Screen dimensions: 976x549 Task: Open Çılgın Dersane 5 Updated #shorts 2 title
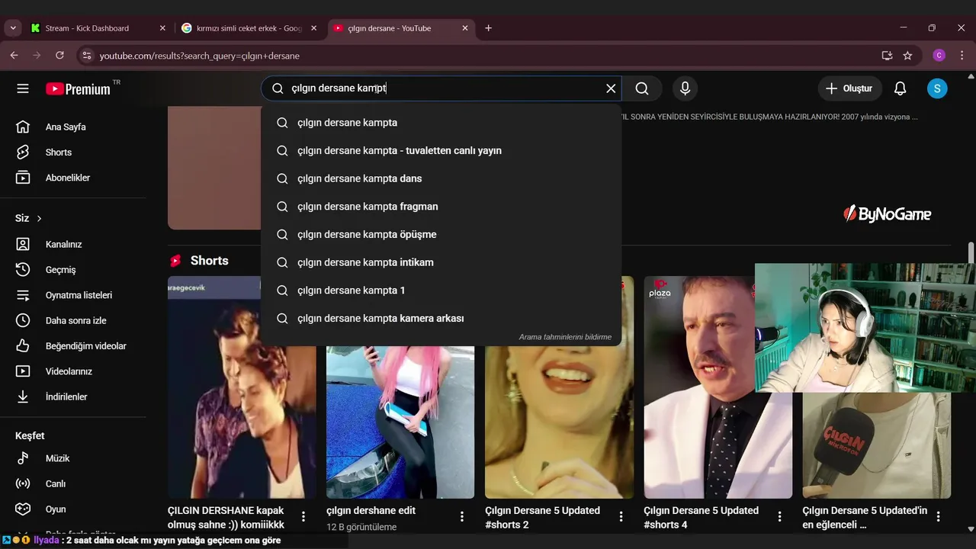click(542, 518)
